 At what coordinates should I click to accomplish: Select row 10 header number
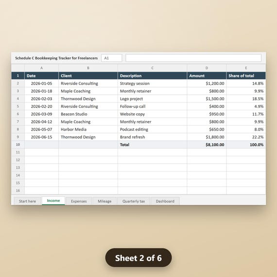click(x=18, y=144)
